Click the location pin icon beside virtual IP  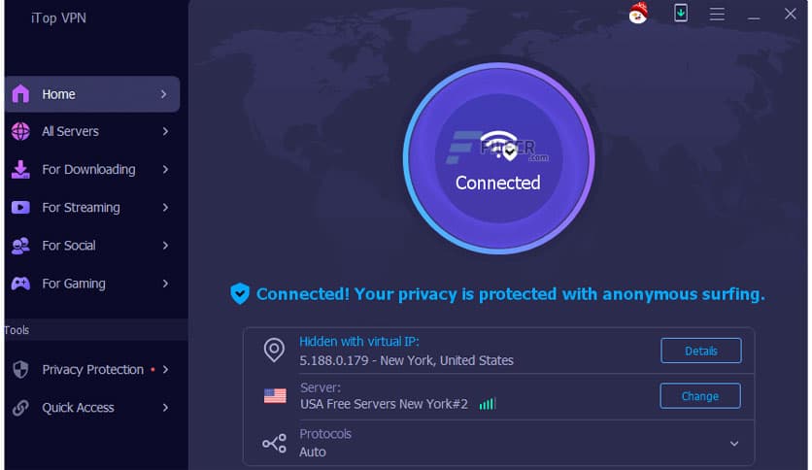click(x=275, y=351)
